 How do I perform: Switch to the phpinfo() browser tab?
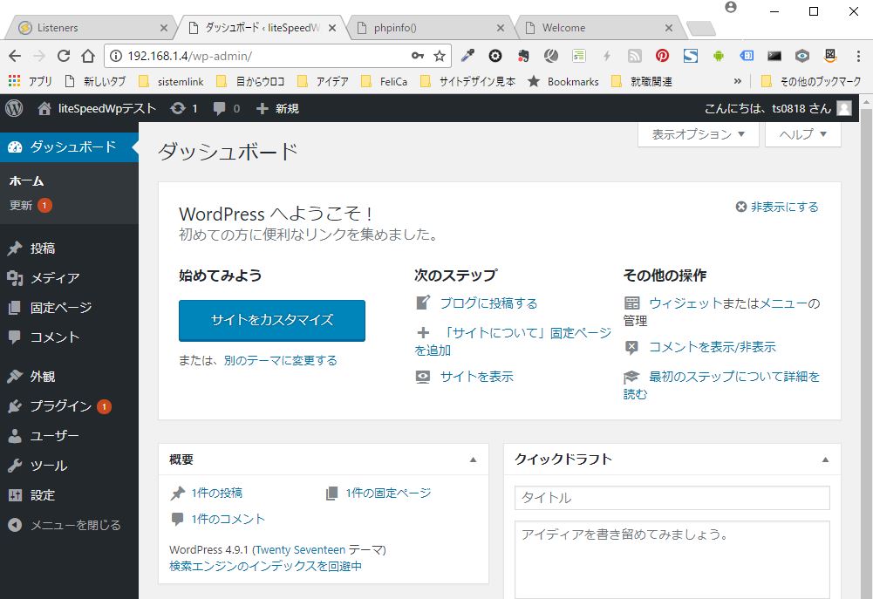pos(429,28)
